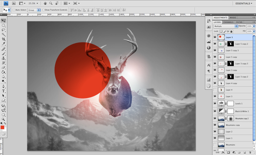Select the Eyedropper tool

(3, 44)
